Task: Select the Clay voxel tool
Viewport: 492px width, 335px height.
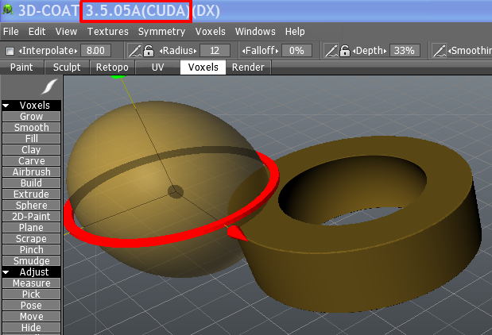Action: click(x=31, y=150)
